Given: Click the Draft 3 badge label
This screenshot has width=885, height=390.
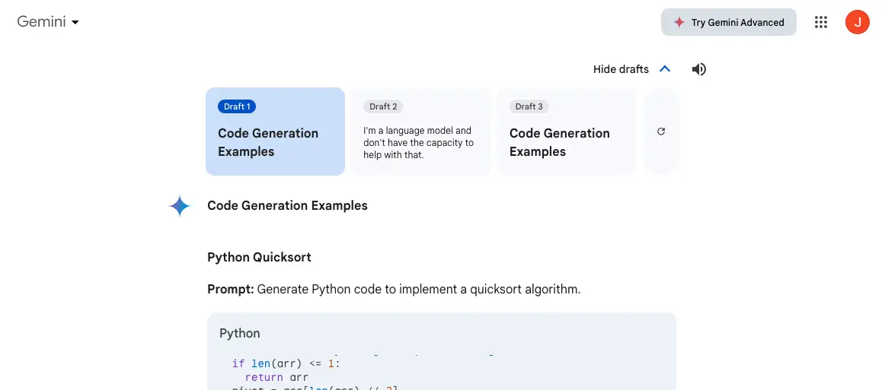Looking at the screenshot, I should (529, 106).
